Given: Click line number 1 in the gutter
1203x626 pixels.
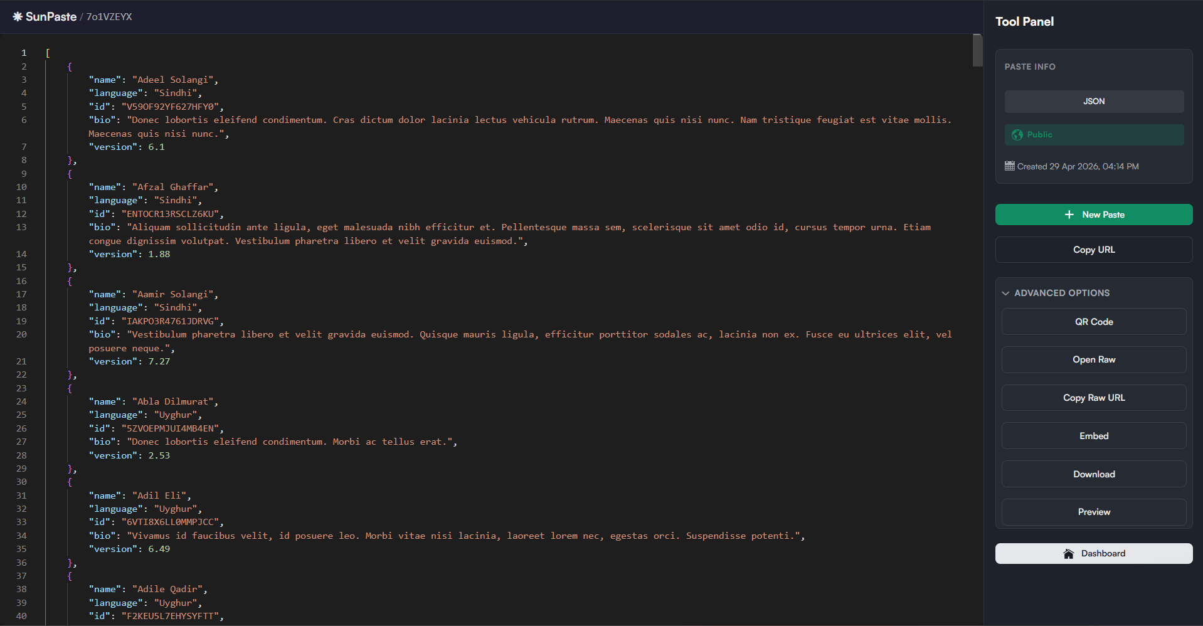Looking at the screenshot, I should (24, 53).
